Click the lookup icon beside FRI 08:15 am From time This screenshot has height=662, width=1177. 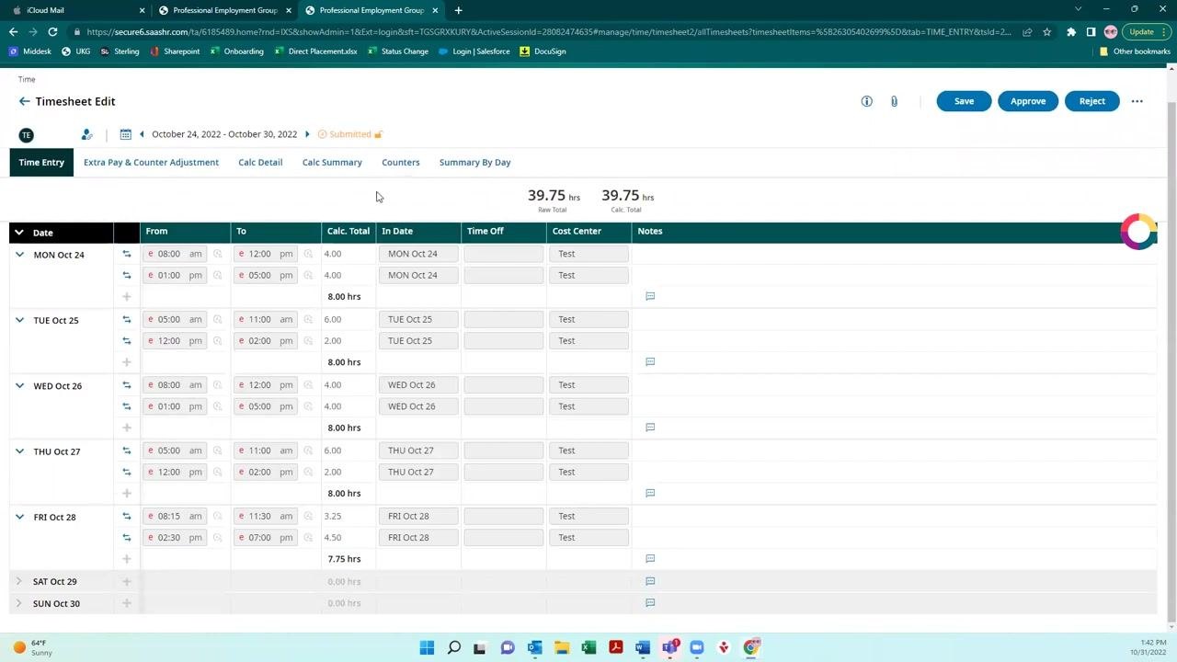[x=218, y=516]
